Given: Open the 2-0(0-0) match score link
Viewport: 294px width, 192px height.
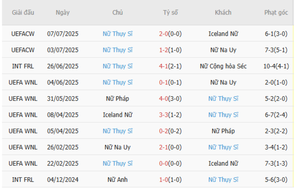Looking at the screenshot, I should (x=170, y=33).
